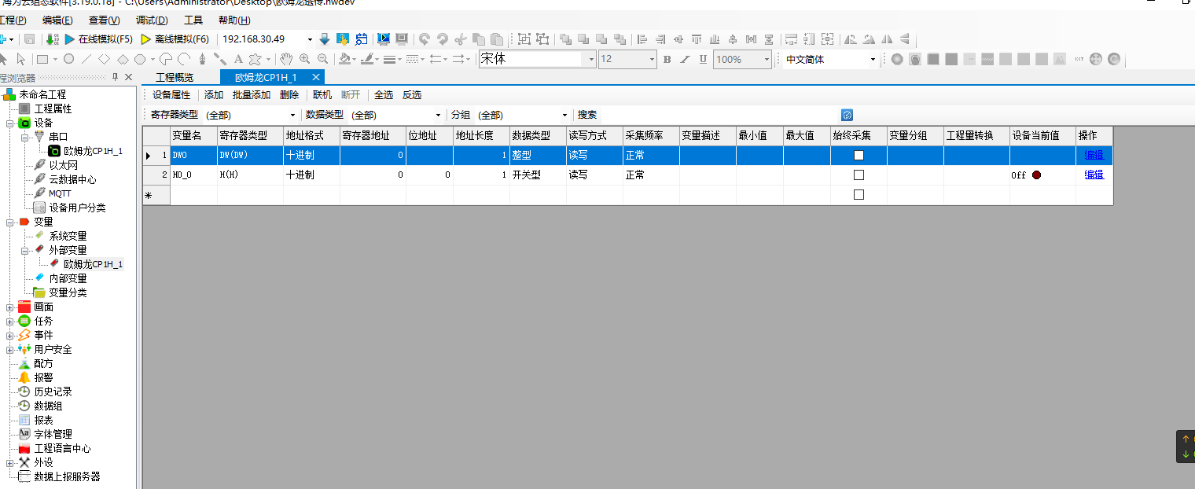The image size is (1195, 489).
Task: Select 内部变量 in the project tree
Action: [68, 278]
